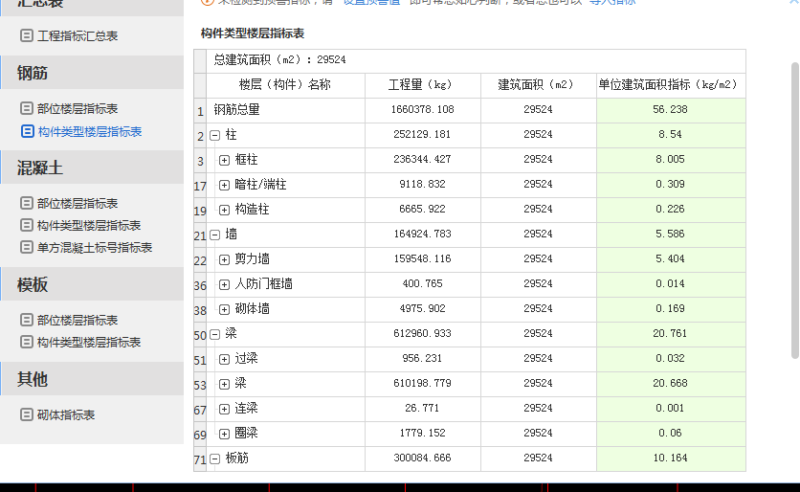
Task: Click row number 17 cell
Action: (200, 186)
